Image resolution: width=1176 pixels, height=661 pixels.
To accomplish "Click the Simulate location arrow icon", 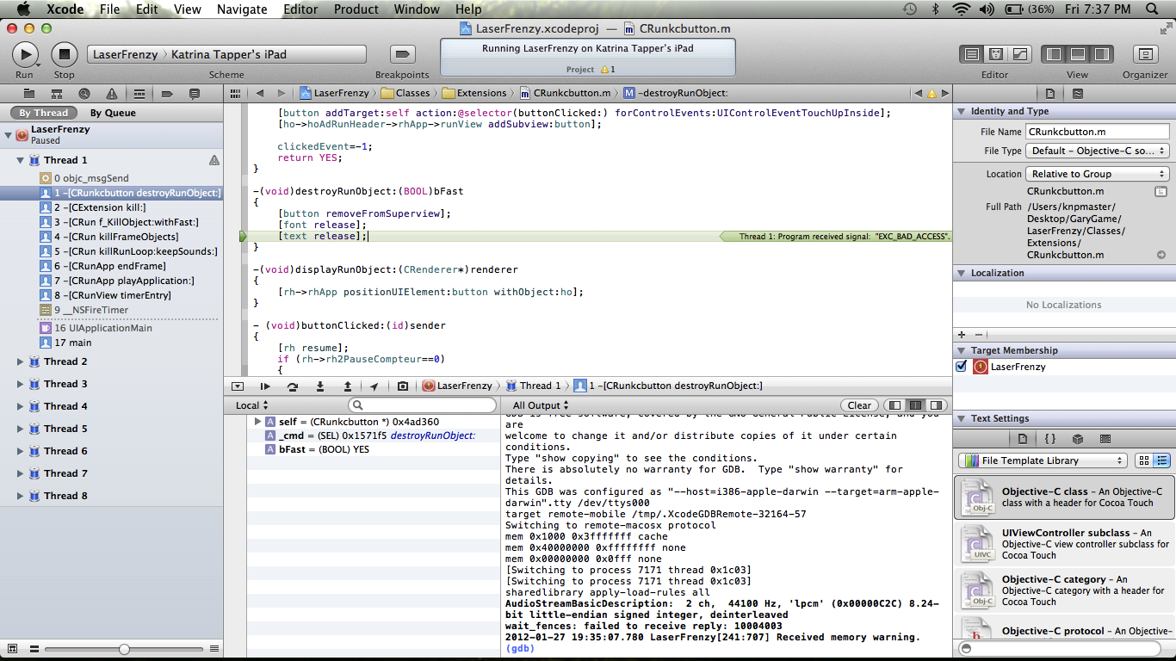I will [374, 386].
